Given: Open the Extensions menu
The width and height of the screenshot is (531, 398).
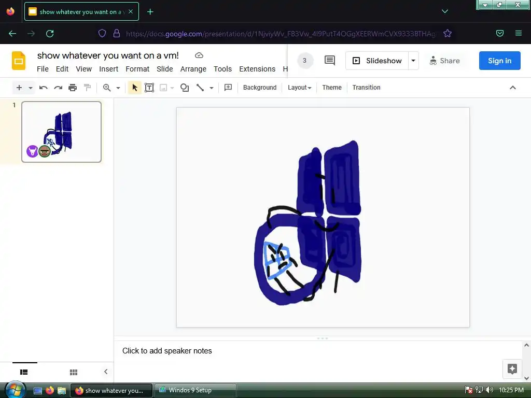Looking at the screenshot, I should [x=257, y=69].
